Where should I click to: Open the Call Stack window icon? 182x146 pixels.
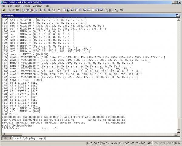[85, 10]
